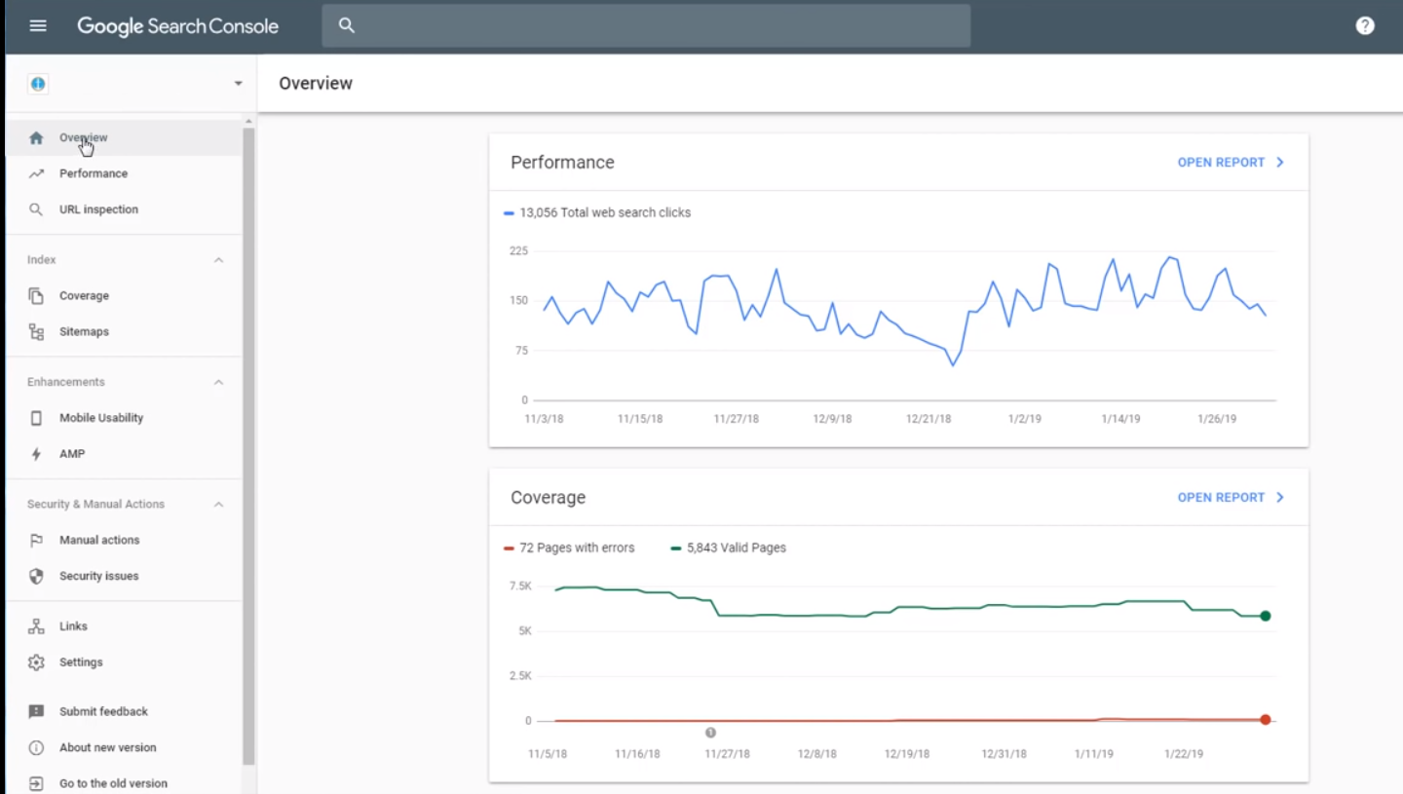
Task: Click About new version link
Action: [107, 748]
